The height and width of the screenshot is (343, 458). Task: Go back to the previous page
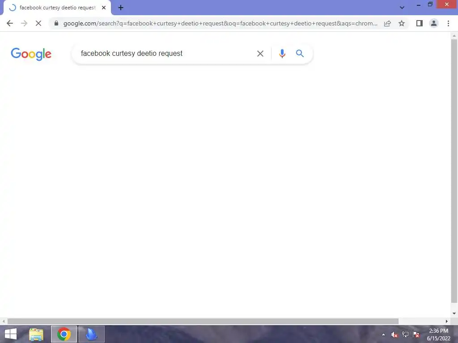[10, 23]
